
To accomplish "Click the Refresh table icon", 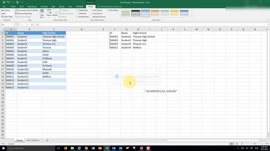I will 55,12.
